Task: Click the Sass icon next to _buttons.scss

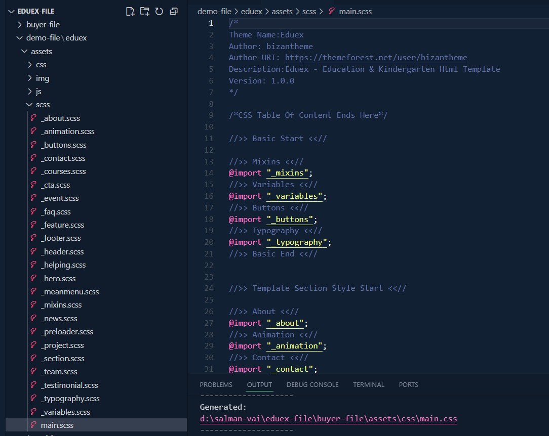Action: click(x=33, y=145)
